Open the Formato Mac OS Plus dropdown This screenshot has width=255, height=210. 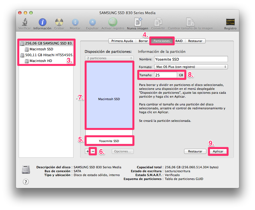coord(191,67)
